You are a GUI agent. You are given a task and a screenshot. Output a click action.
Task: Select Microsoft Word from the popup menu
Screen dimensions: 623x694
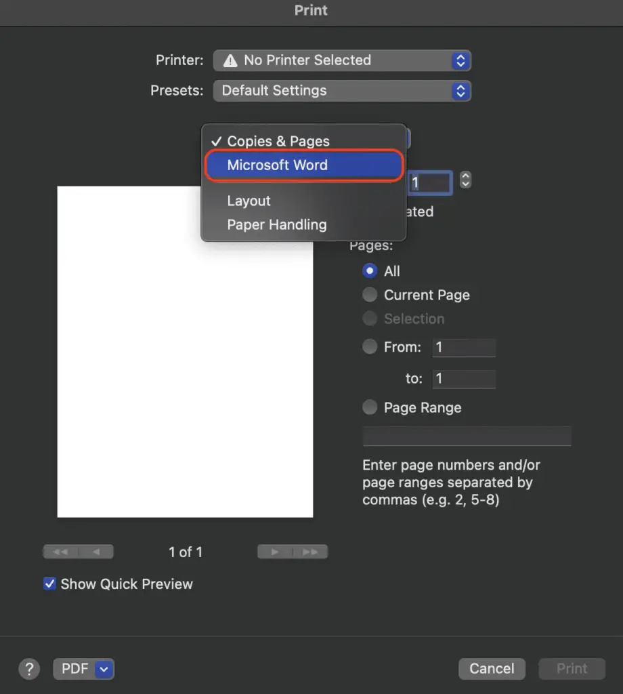click(303, 165)
